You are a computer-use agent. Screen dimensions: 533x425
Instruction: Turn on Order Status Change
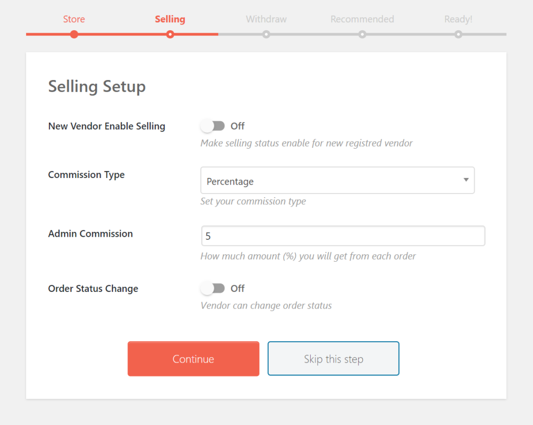coord(213,288)
